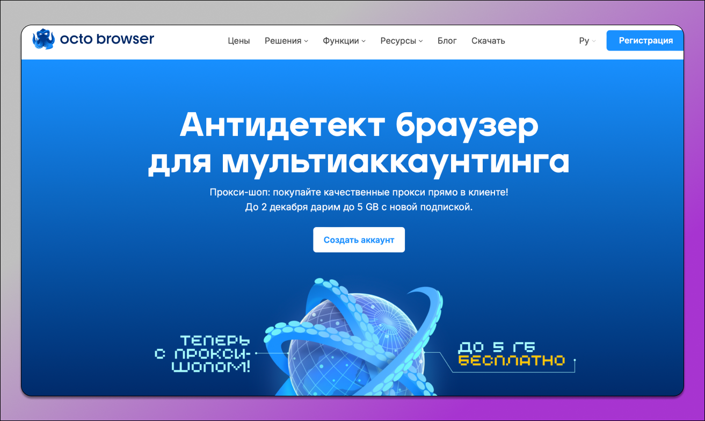
Task: Select Скачать in the navigation menu
Action: pos(488,40)
